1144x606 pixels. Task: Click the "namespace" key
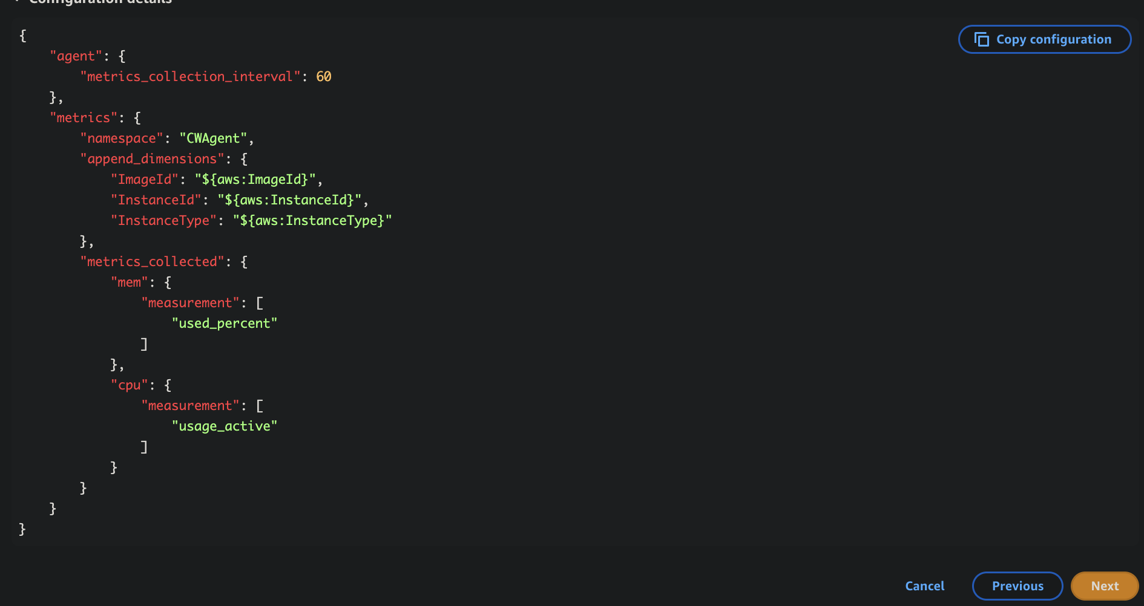click(x=122, y=138)
